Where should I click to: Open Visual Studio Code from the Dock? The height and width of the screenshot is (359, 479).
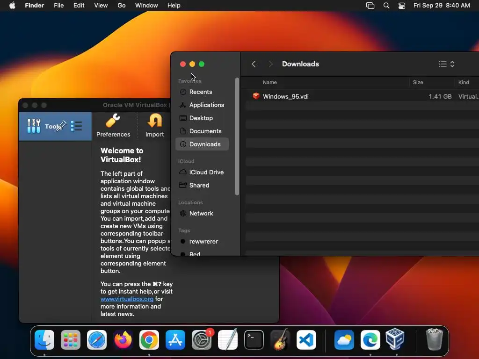point(306,340)
